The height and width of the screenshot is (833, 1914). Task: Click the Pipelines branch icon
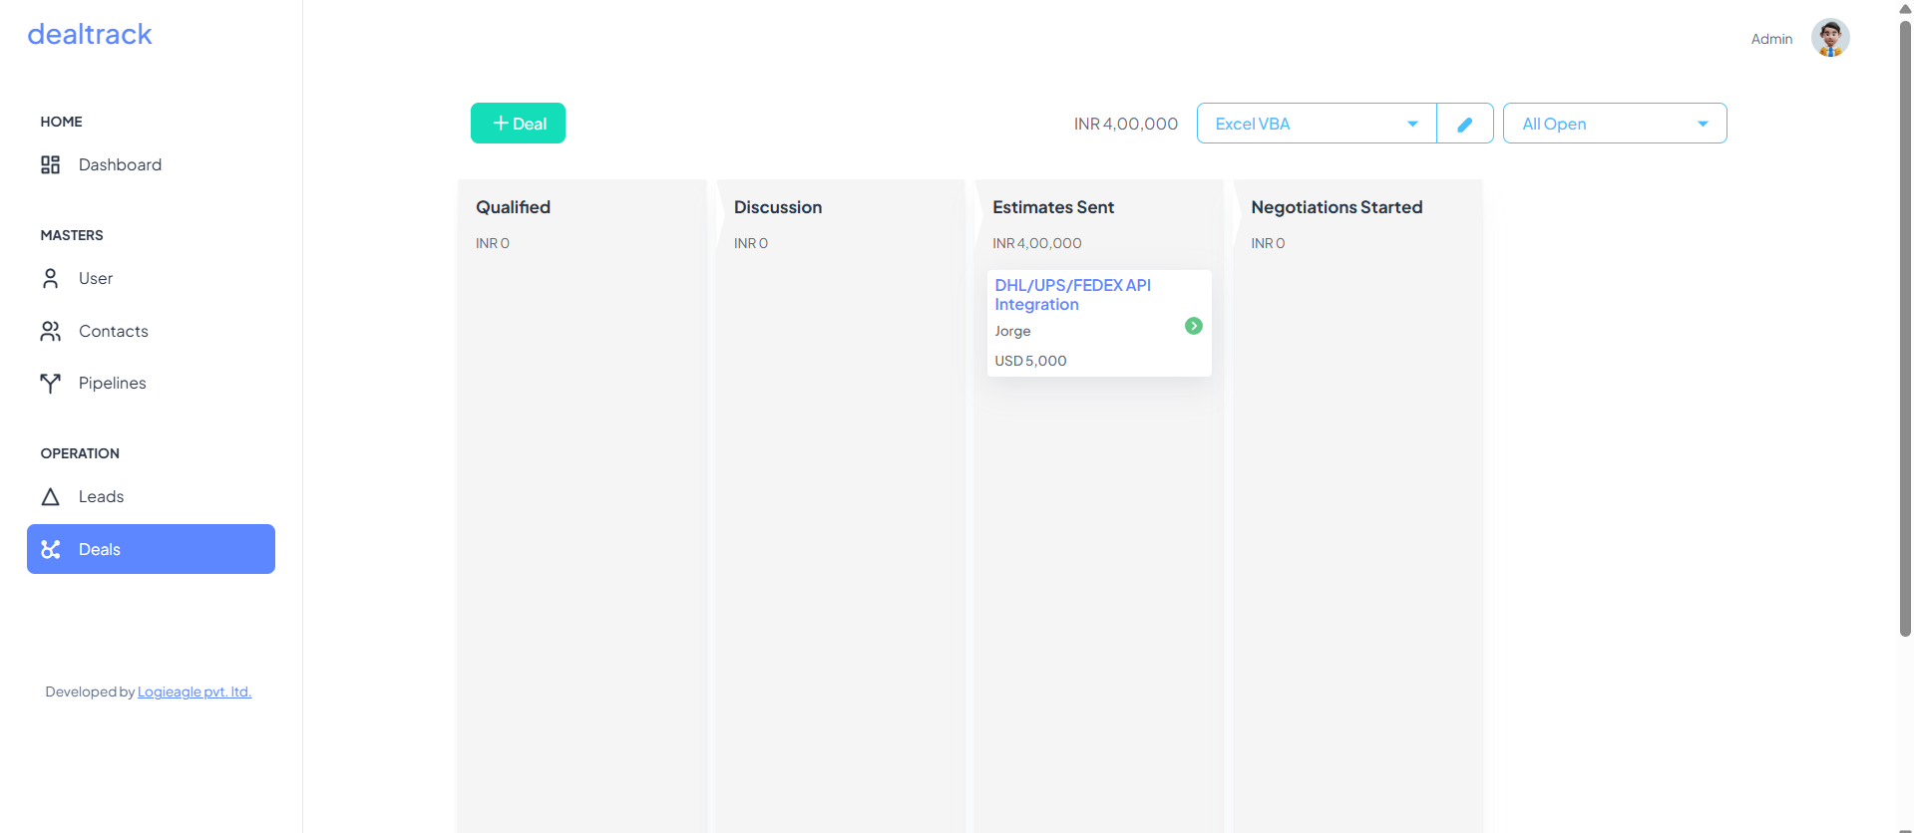[50, 383]
